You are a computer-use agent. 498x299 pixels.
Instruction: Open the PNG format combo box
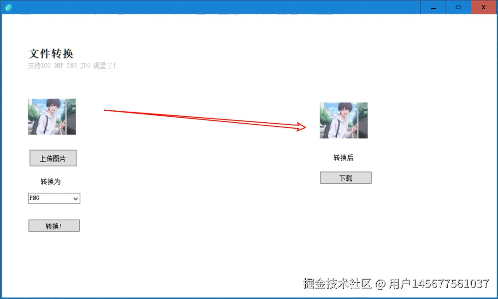click(54, 198)
